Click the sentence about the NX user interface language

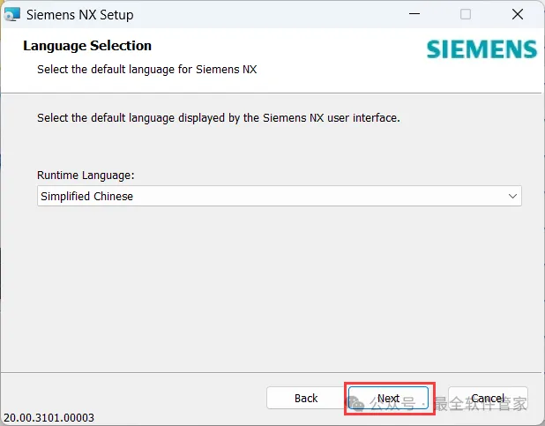(x=219, y=118)
